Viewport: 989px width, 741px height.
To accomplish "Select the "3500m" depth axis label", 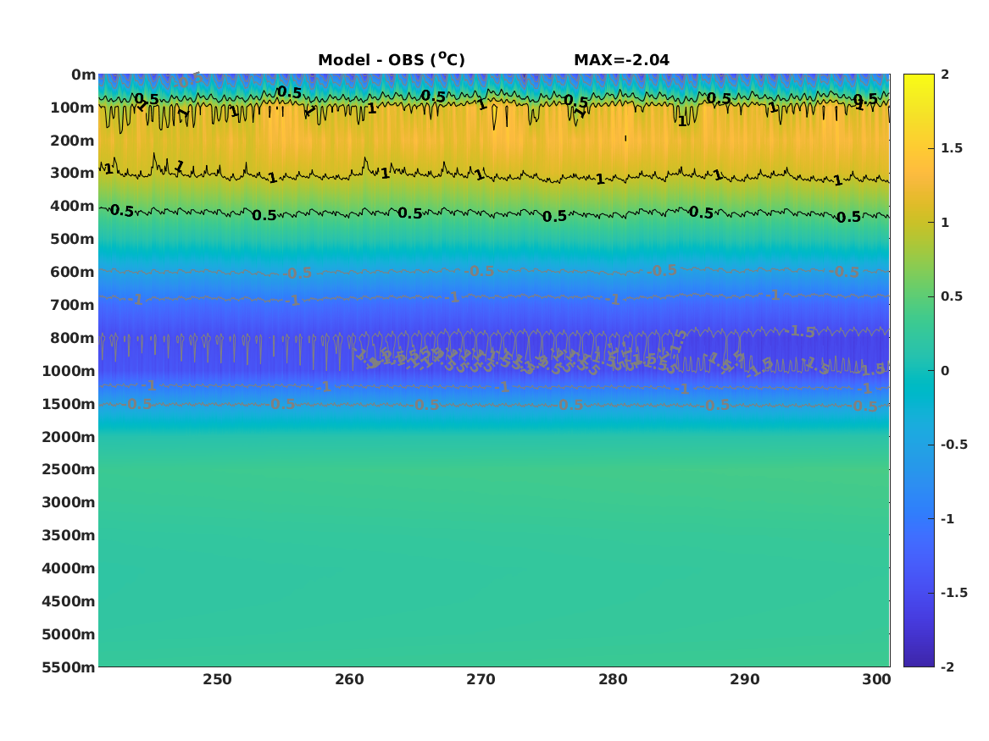I will click(x=69, y=535).
